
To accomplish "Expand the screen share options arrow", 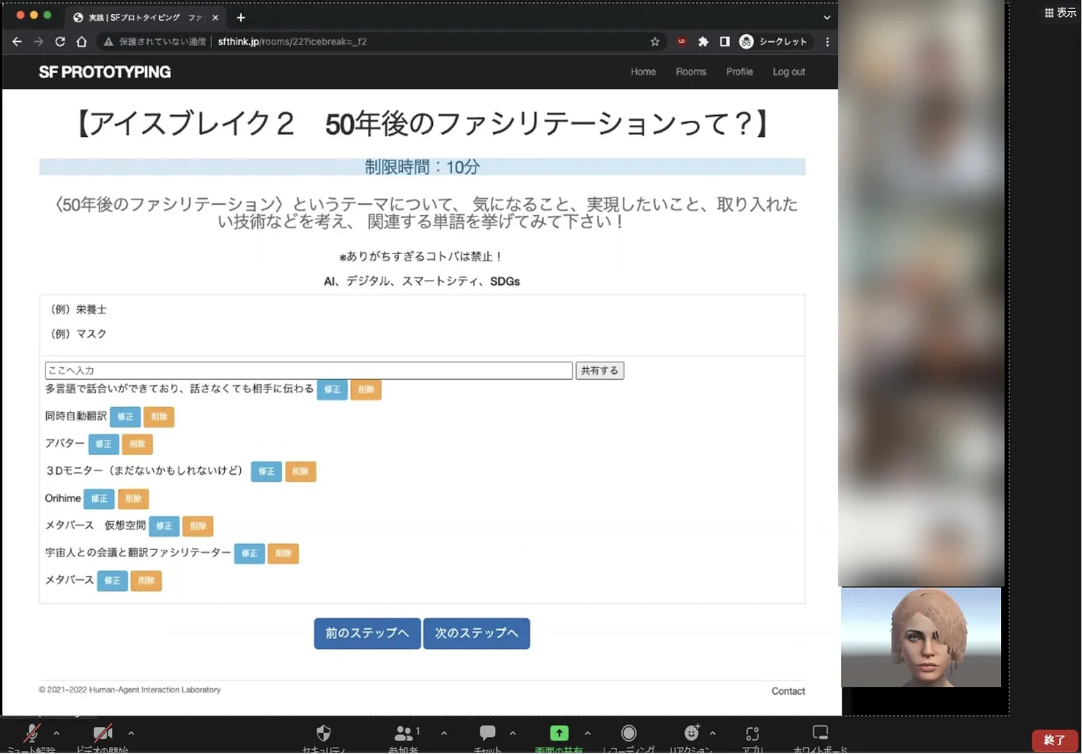I will (588, 733).
